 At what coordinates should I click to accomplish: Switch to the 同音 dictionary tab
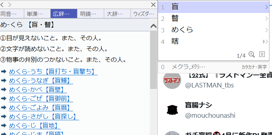tap(12, 14)
